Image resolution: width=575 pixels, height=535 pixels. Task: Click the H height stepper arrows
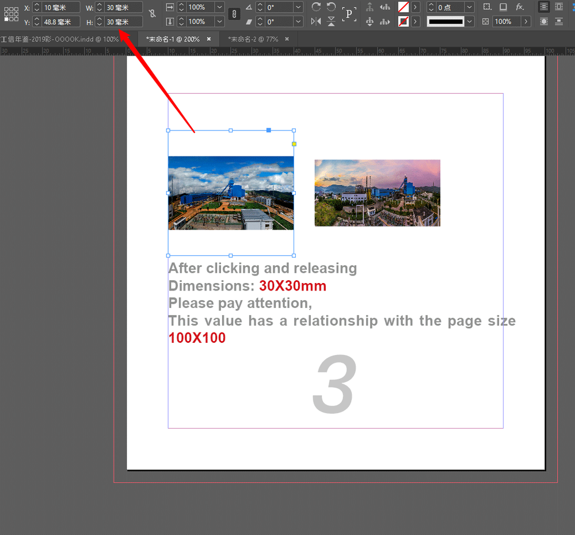click(100, 22)
